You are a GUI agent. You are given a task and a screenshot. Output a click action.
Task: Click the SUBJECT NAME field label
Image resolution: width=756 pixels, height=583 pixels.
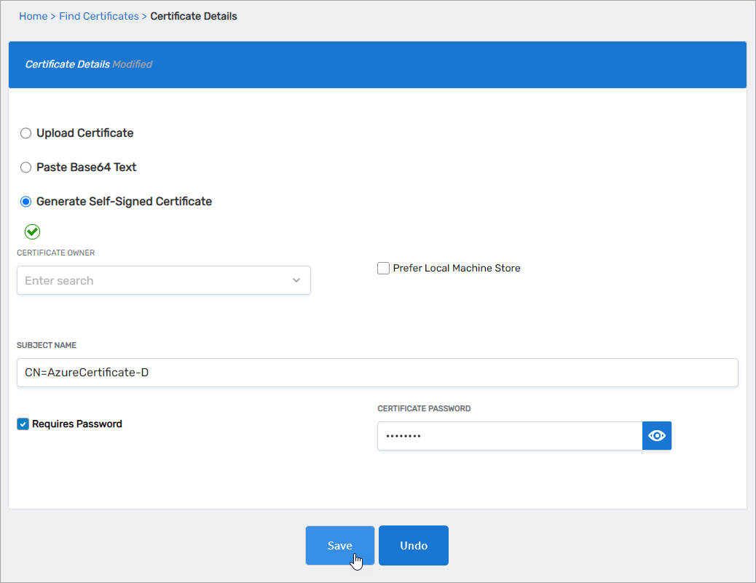click(x=47, y=345)
